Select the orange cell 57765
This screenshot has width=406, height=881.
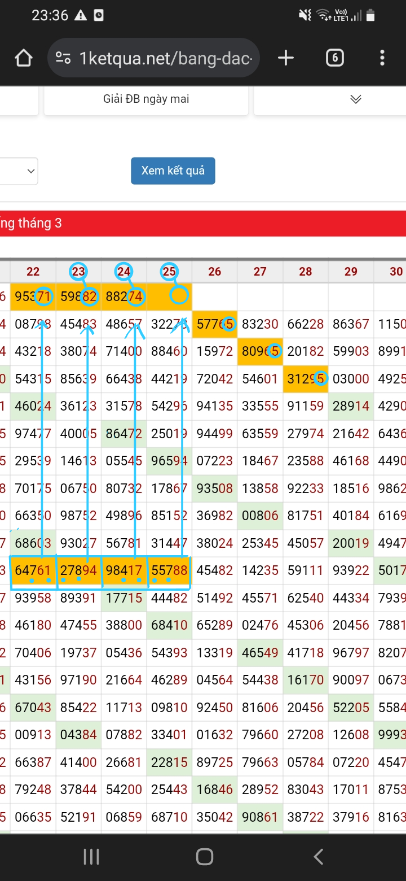pyautogui.click(x=214, y=324)
